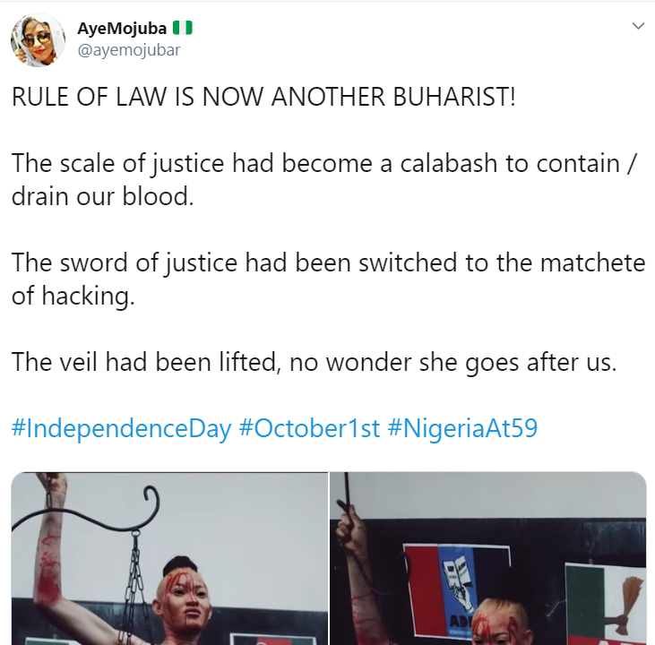Open the tweet options chevron menu
Viewport: 655px width, 645px height.
[638, 26]
